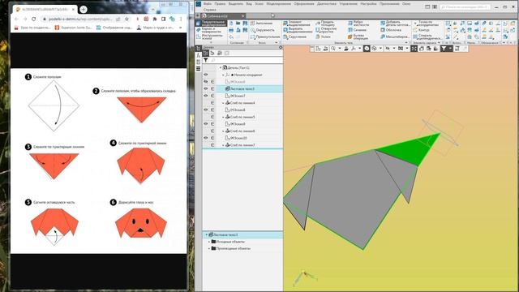Viewport: 519px width, 292px height.
Task: Expand Производные объекты folder
Action: 209,248
